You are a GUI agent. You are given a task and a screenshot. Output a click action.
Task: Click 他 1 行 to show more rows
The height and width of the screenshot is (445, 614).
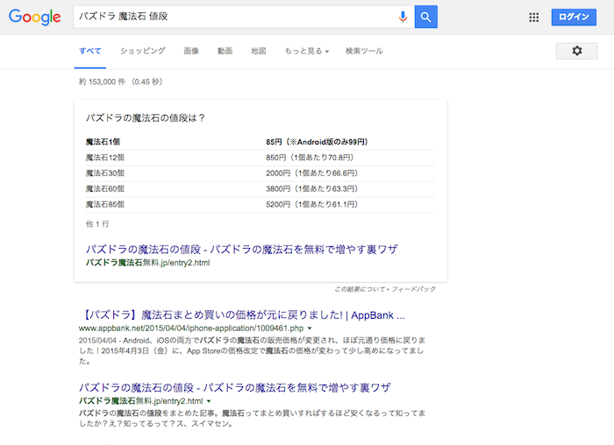[x=98, y=223]
